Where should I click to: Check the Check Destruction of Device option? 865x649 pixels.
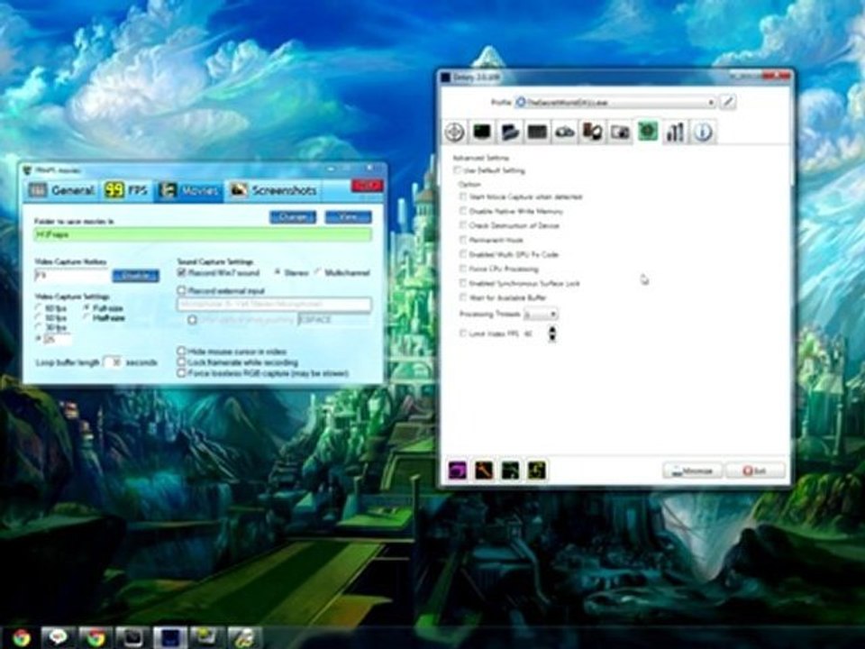coord(463,225)
